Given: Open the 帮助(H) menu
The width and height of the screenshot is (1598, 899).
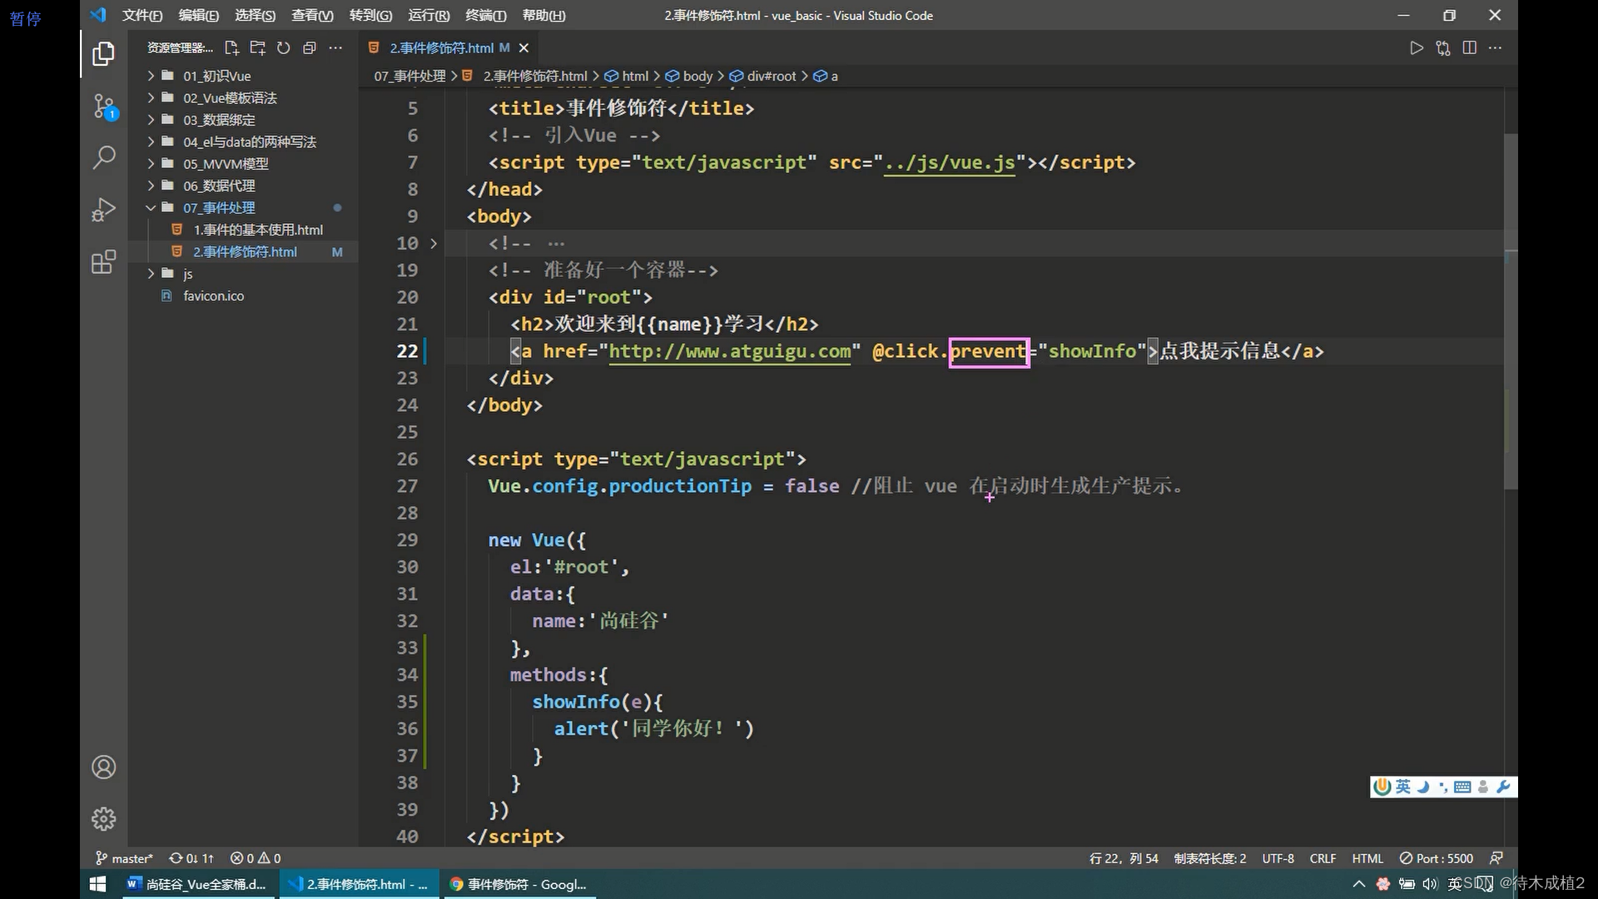Looking at the screenshot, I should 543,15.
